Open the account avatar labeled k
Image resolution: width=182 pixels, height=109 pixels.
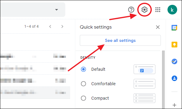point(172,10)
